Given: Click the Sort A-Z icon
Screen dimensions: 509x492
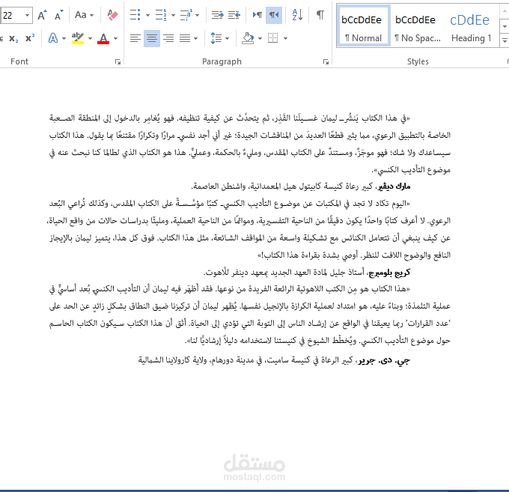Looking at the screenshot, I should 297,15.
